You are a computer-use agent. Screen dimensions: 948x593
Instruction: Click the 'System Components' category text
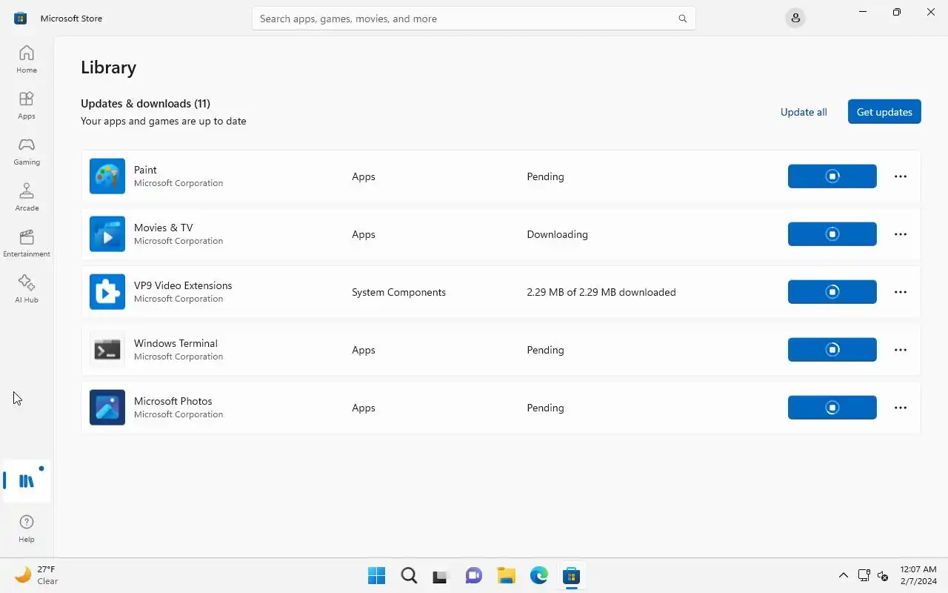(398, 292)
